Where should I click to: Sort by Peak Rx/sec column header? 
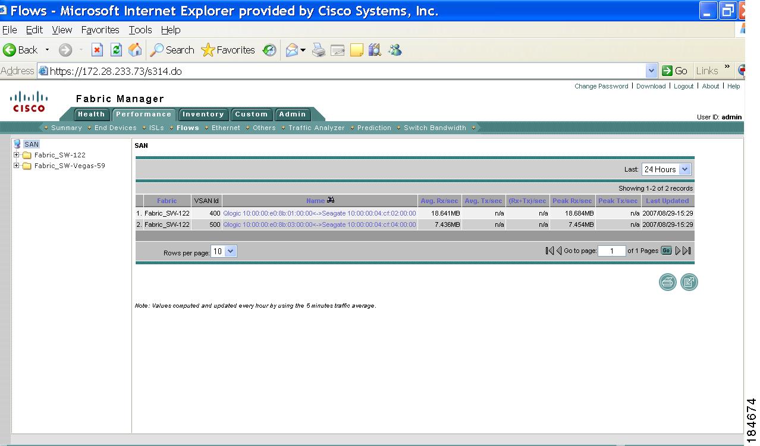coord(572,201)
